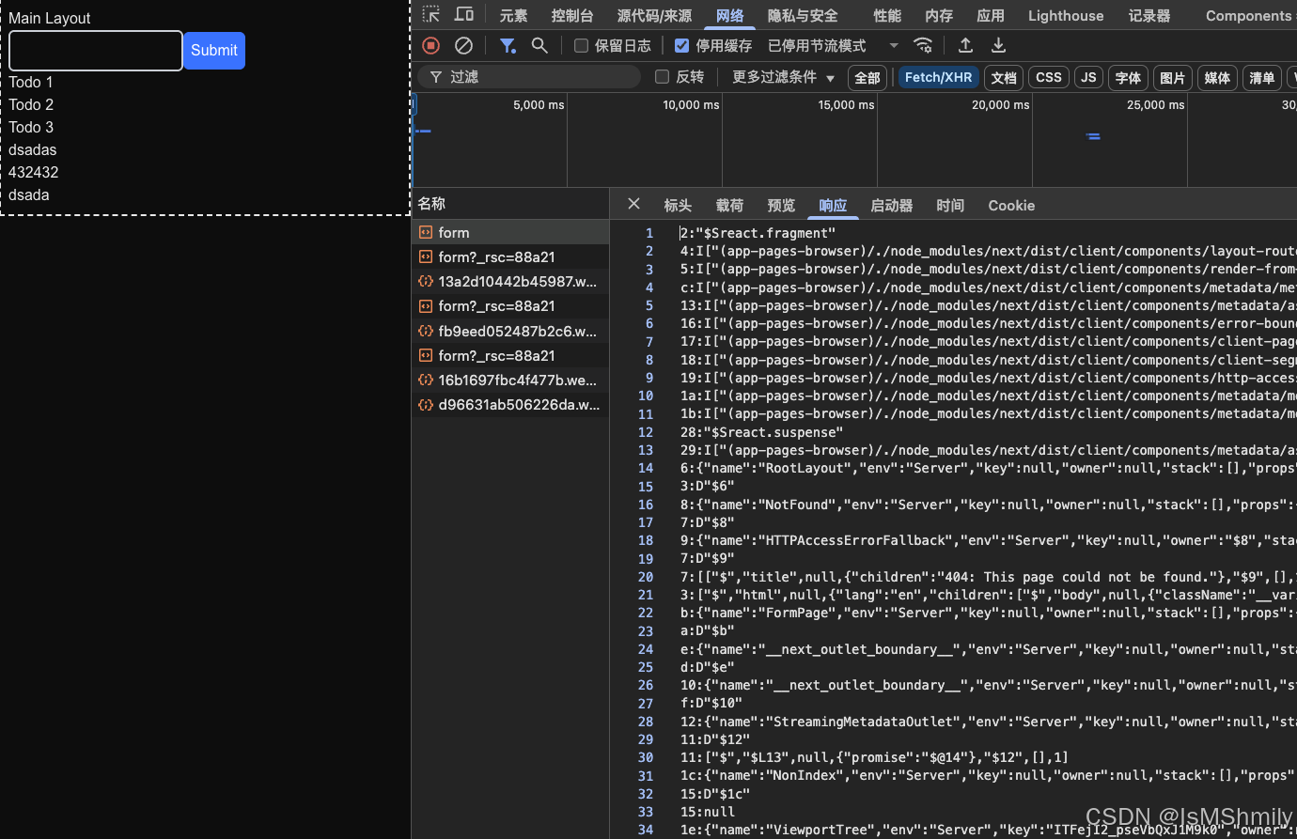Expand the 更多过滤条件 dropdown
The image size is (1297, 839).
point(782,77)
